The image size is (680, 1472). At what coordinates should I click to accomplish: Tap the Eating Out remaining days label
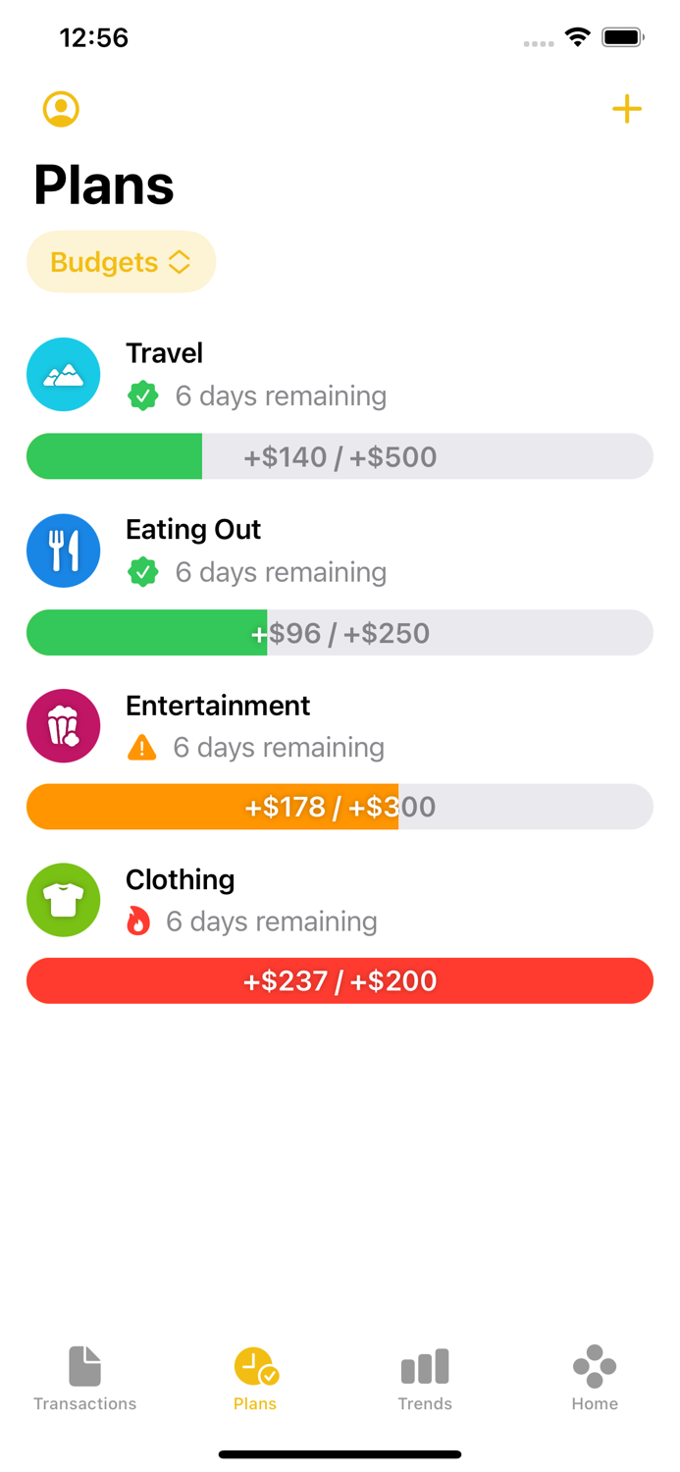click(x=281, y=572)
